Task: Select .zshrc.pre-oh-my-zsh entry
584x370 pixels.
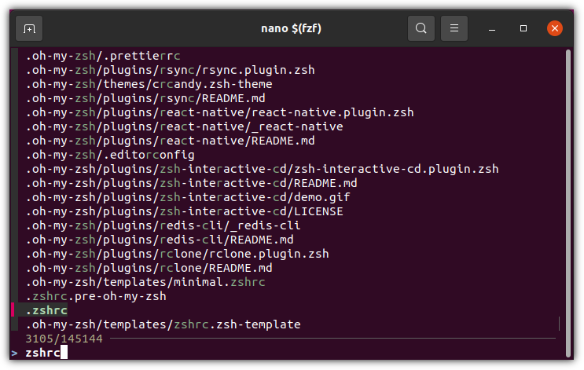Action: click(x=96, y=296)
